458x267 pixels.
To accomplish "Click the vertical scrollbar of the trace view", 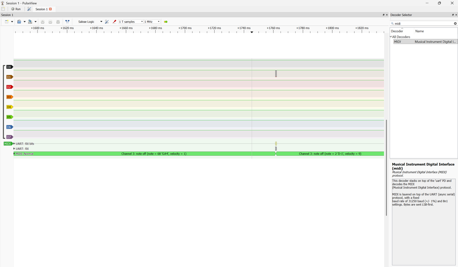I will click(x=386, y=167).
